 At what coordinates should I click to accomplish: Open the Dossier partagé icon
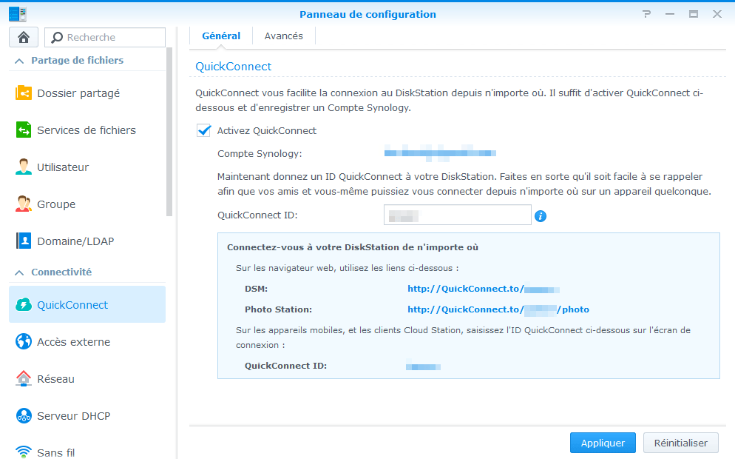24,93
